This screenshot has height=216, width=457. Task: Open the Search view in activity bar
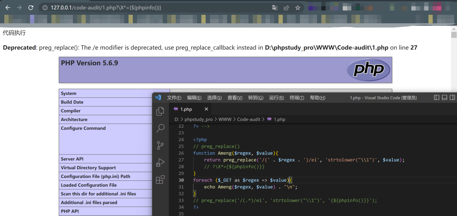point(160,128)
